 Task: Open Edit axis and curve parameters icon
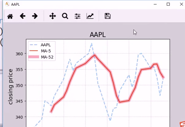point(90,16)
